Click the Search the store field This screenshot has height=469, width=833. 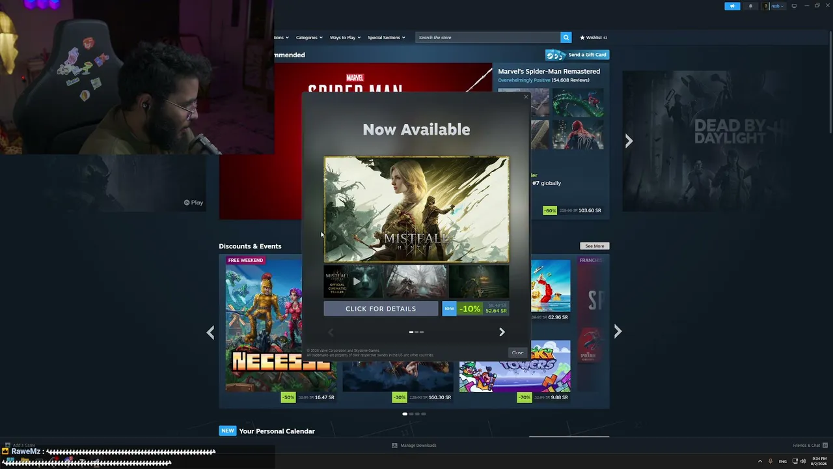pos(488,37)
